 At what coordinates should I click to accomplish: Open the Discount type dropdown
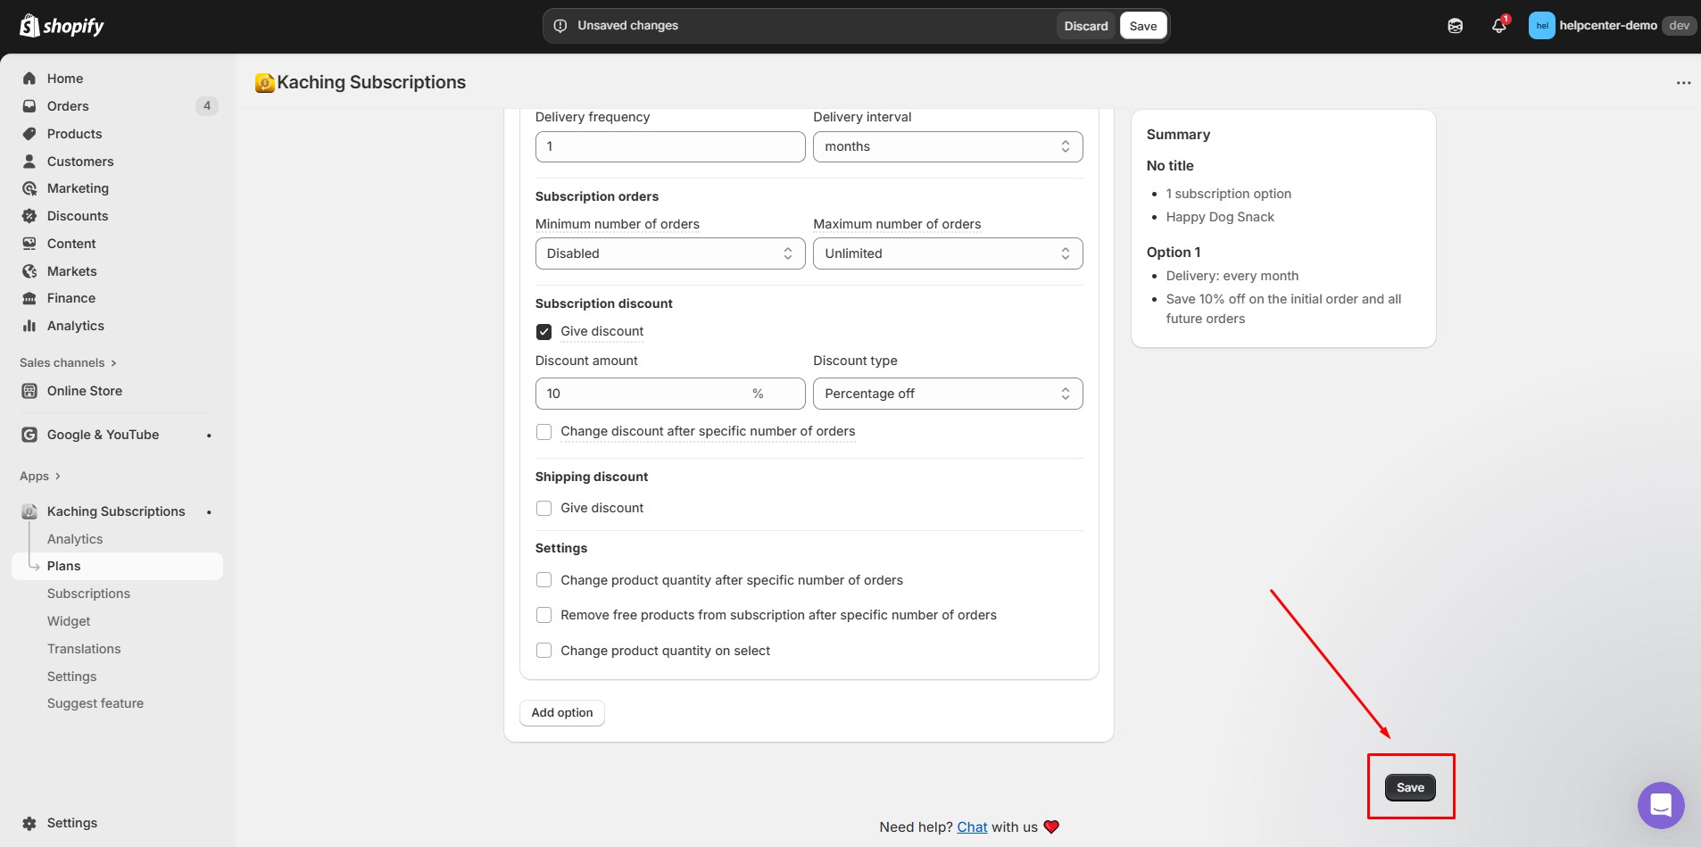point(947,393)
